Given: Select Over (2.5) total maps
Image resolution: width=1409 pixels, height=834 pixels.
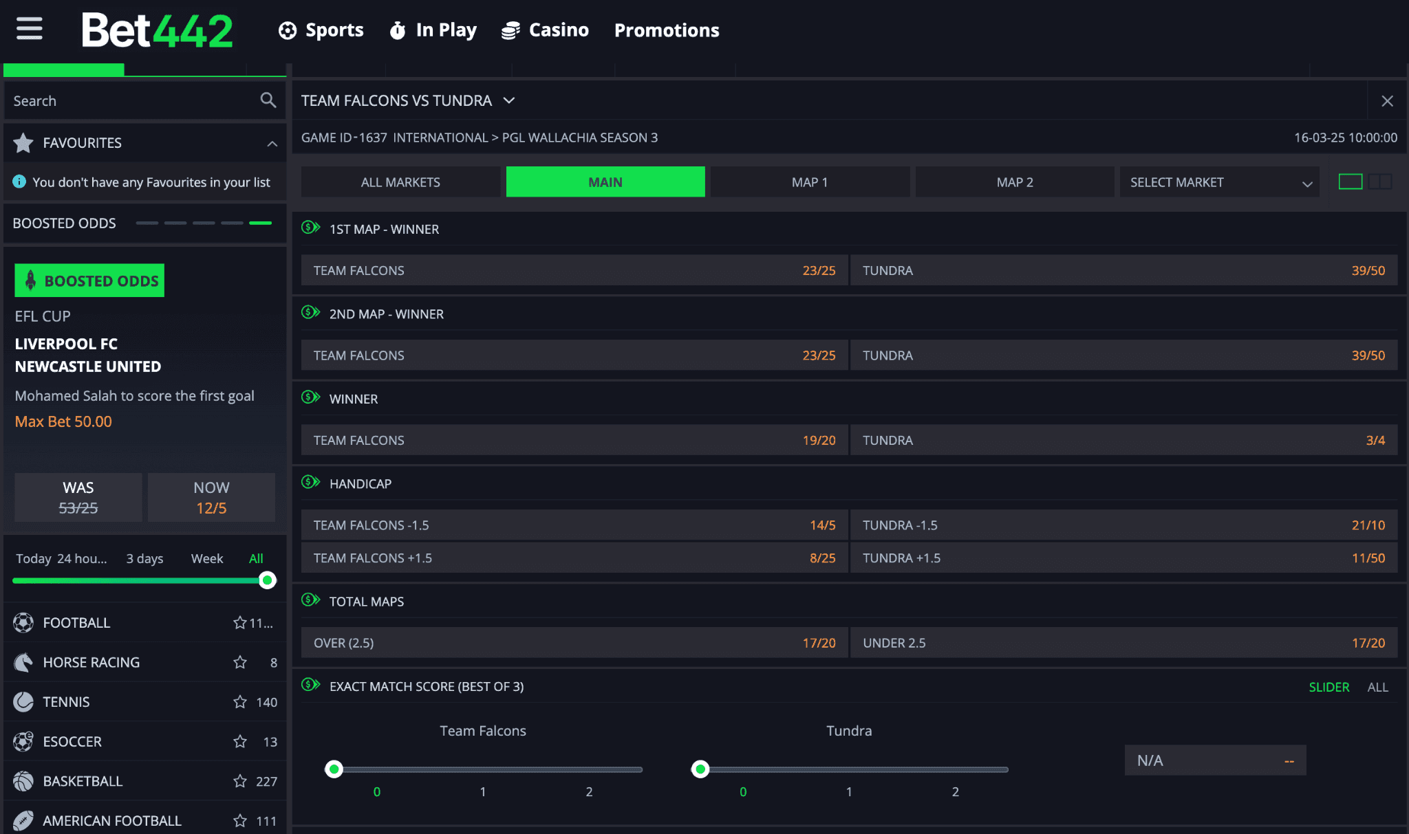Looking at the screenshot, I should coord(574,643).
